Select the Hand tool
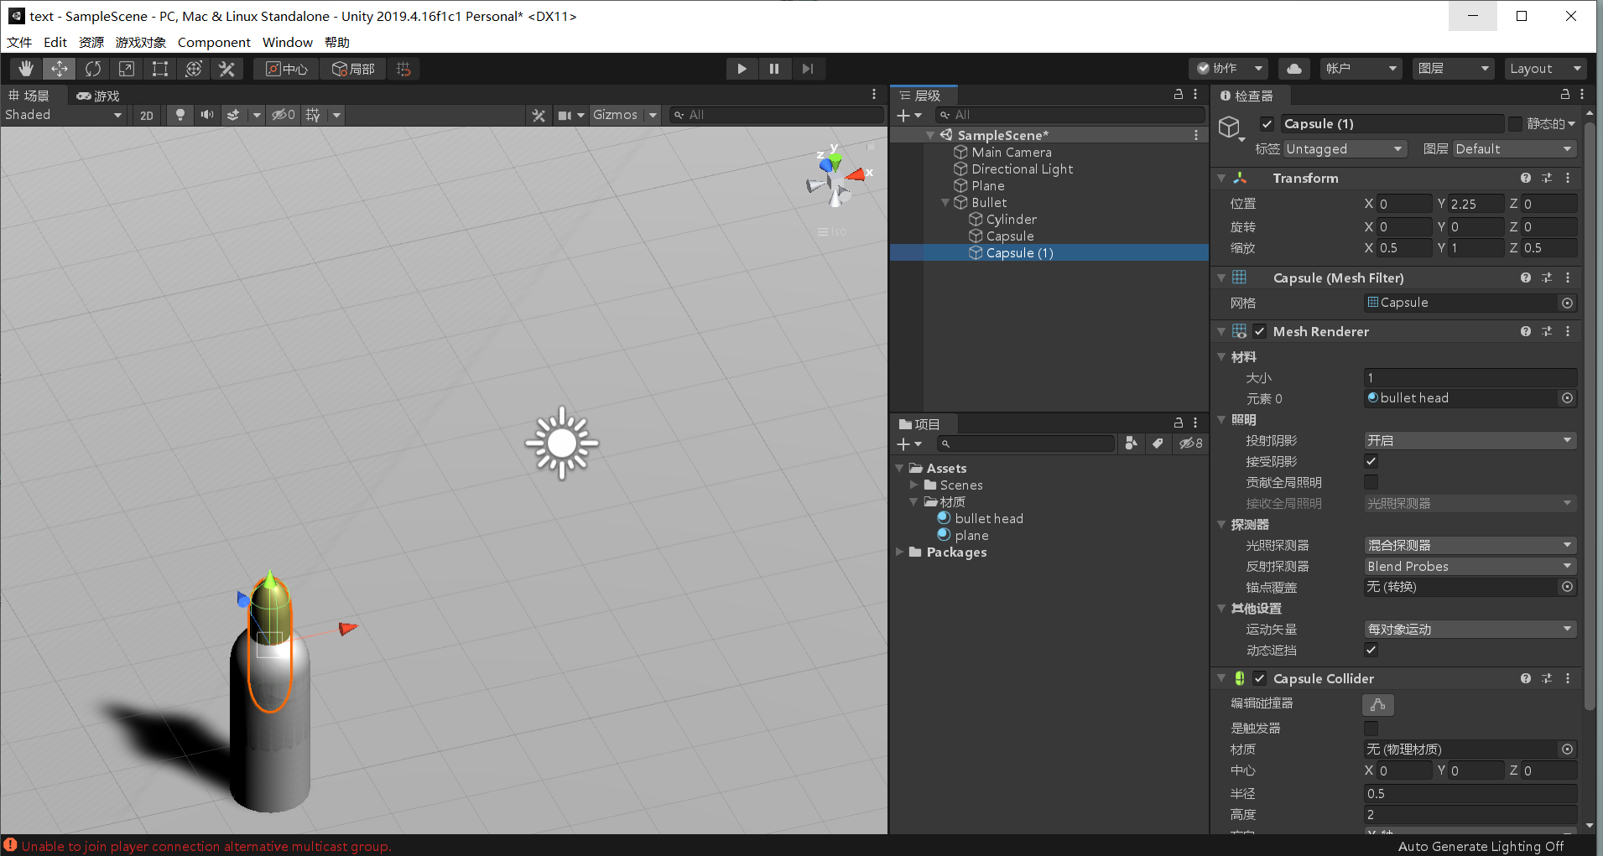 (x=26, y=69)
